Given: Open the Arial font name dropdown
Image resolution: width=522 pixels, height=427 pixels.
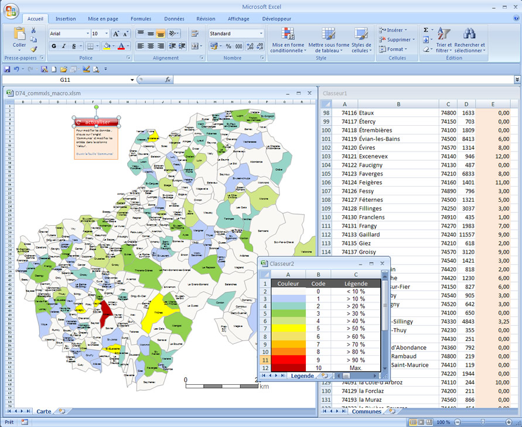Looking at the screenshot, I should (88, 33).
